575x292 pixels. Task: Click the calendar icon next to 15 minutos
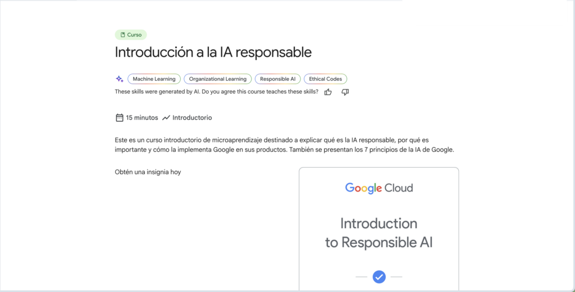pos(119,118)
